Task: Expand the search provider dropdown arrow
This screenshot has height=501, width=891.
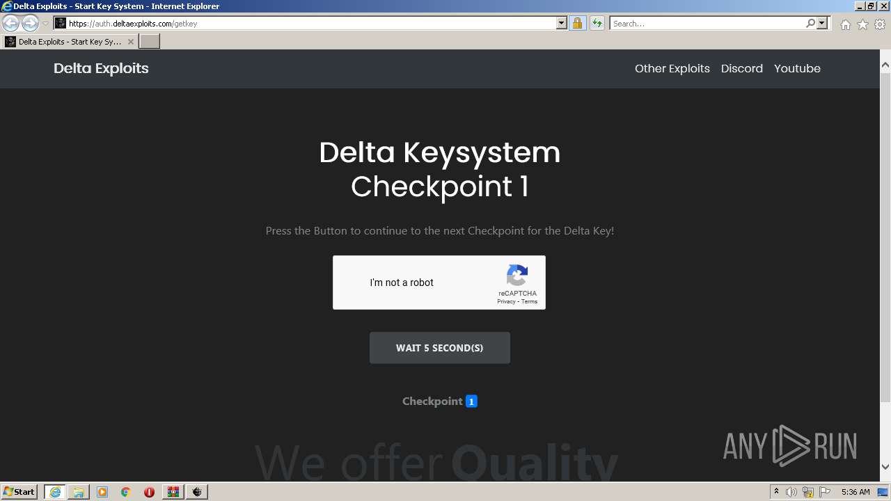Action: tap(822, 24)
